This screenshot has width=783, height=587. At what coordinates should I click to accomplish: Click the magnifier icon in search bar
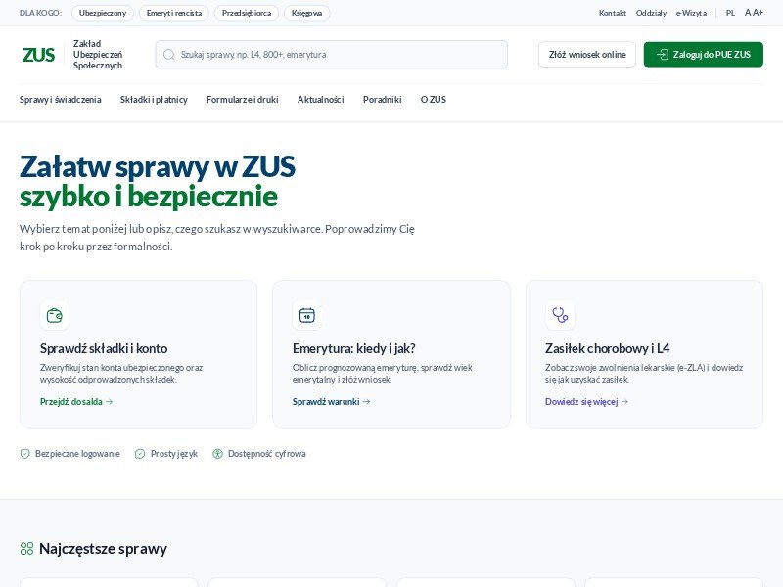(169, 55)
